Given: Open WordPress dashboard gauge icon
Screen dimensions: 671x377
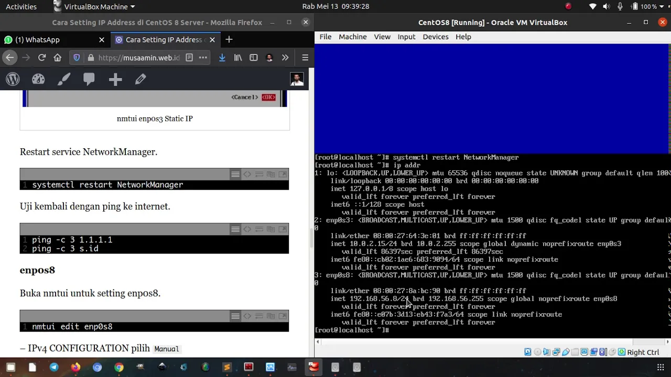Looking at the screenshot, I should pyautogui.click(x=38, y=79).
